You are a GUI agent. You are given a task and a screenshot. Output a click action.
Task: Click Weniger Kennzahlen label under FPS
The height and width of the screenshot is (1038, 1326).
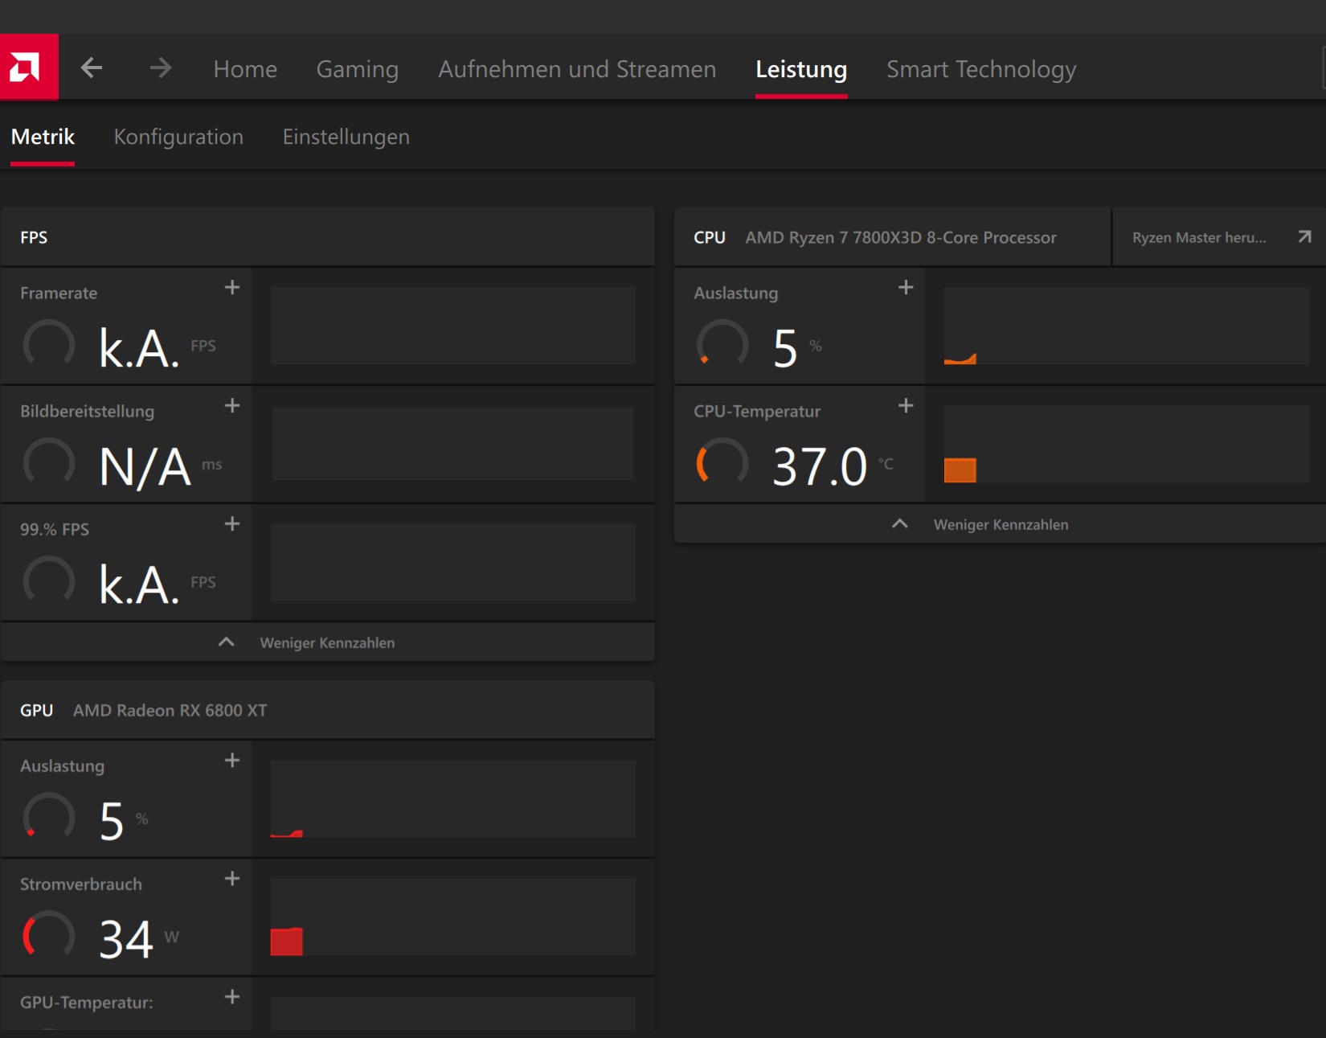327,642
